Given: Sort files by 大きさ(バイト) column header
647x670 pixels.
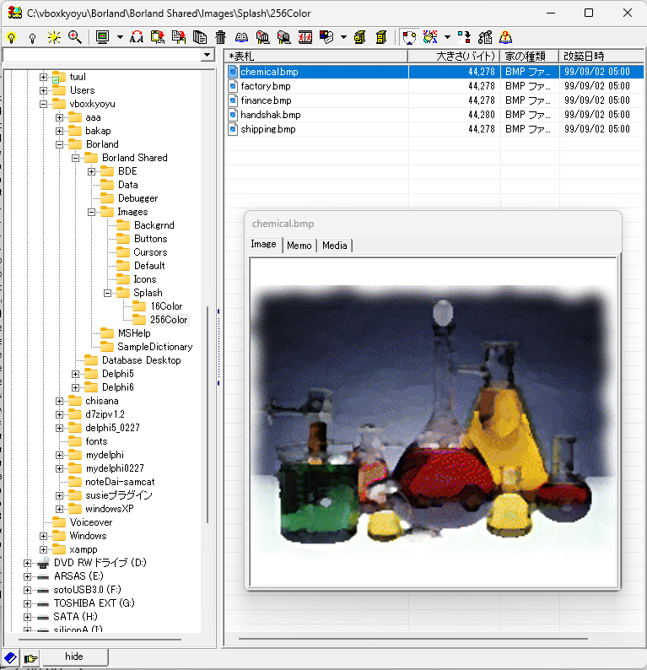Looking at the screenshot, I should pos(454,56).
